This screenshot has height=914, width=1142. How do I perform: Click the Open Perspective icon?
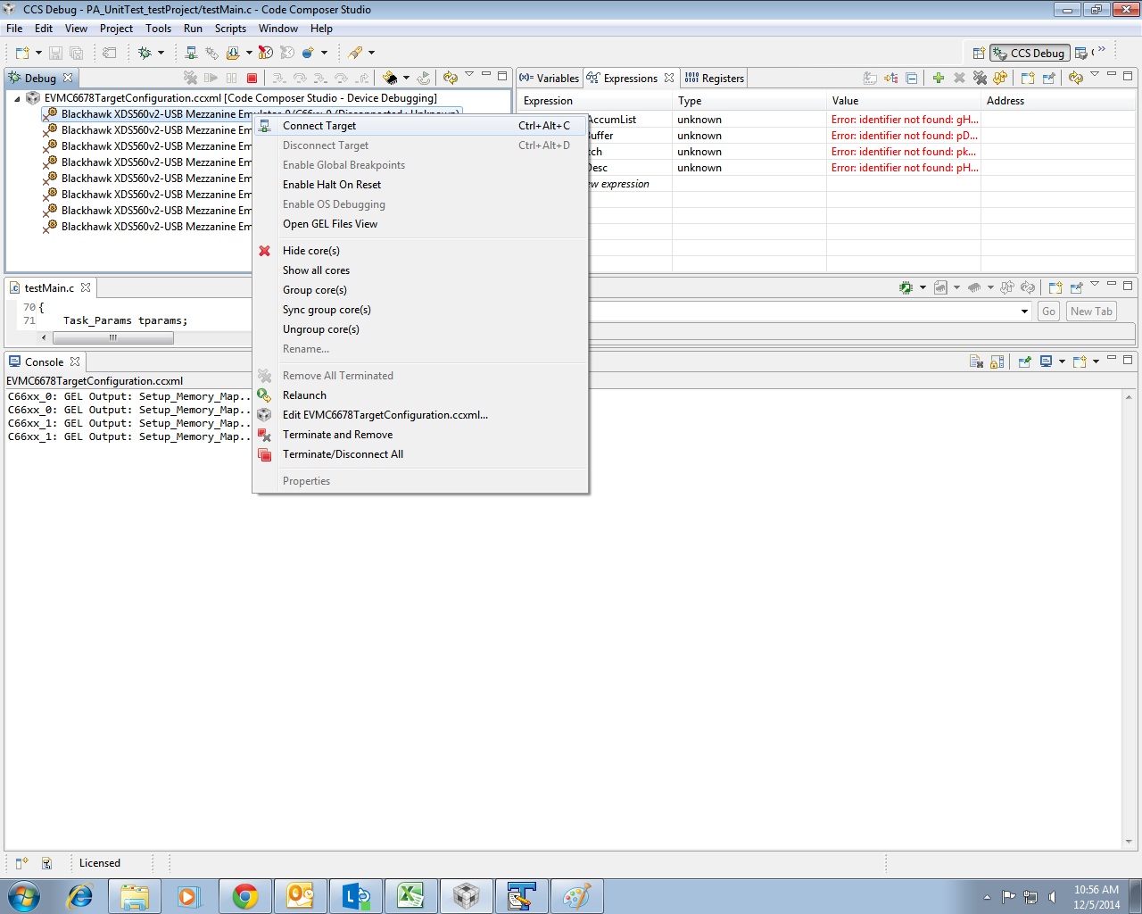[978, 53]
